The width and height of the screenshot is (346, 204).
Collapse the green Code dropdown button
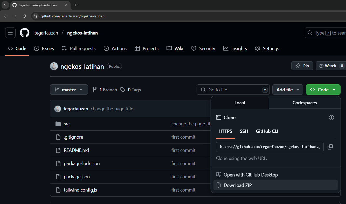coord(323,90)
